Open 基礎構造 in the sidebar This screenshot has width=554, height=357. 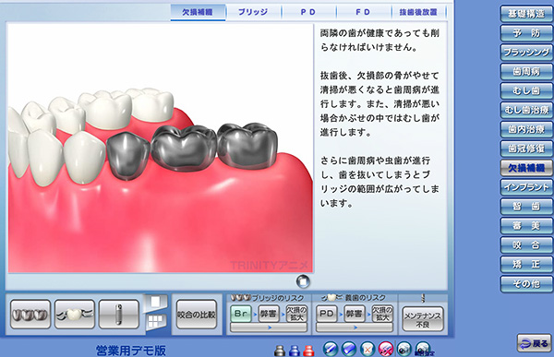coord(526,14)
